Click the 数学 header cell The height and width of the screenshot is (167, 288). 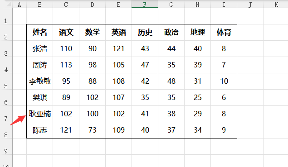(92, 32)
